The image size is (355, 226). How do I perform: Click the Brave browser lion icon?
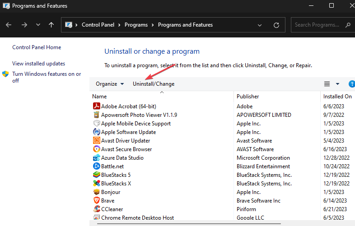click(96, 200)
